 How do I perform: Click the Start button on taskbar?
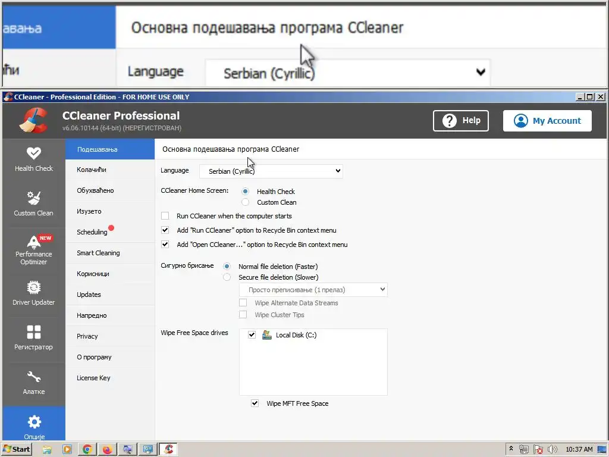17,449
